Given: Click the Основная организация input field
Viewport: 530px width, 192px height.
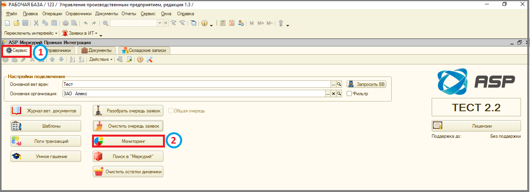Looking at the screenshot, I should [194, 94].
